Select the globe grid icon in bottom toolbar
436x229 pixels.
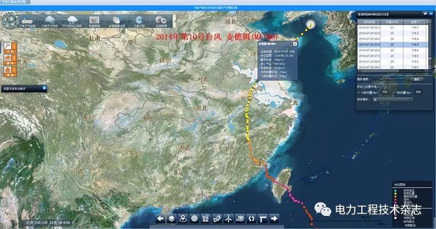coord(195,219)
